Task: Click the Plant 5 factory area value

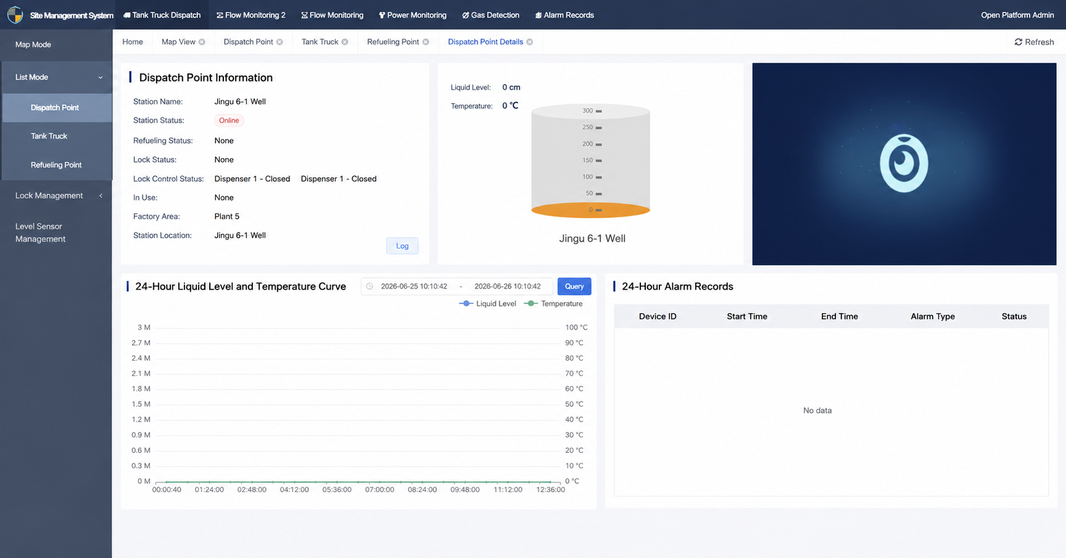Action: click(x=227, y=217)
